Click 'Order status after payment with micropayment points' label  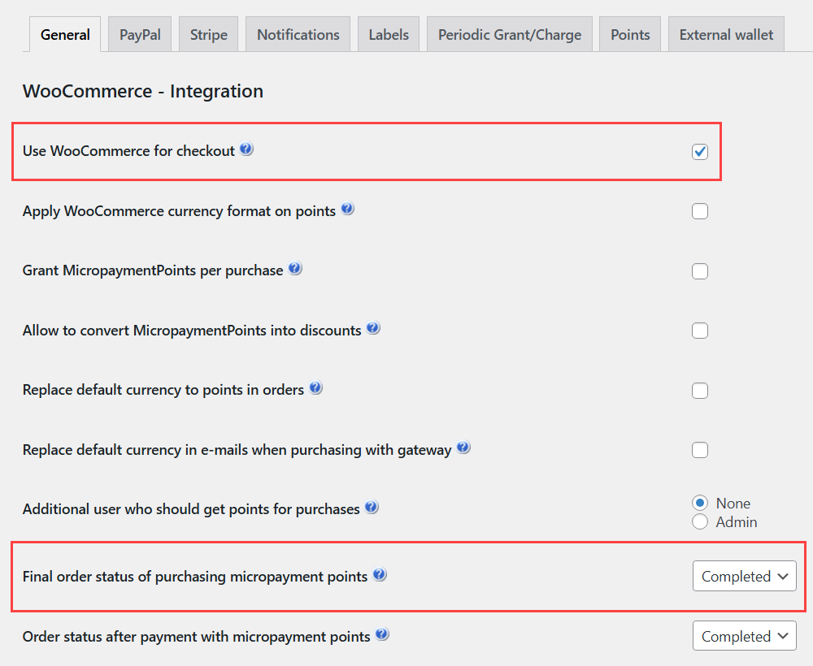pos(197,637)
